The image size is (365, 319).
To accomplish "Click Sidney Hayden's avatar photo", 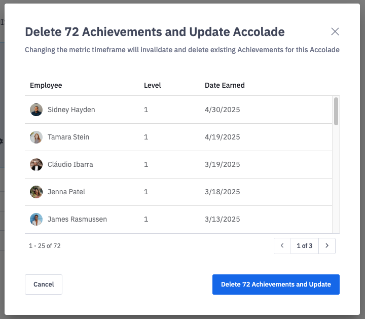I will pyautogui.click(x=36, y=110).
